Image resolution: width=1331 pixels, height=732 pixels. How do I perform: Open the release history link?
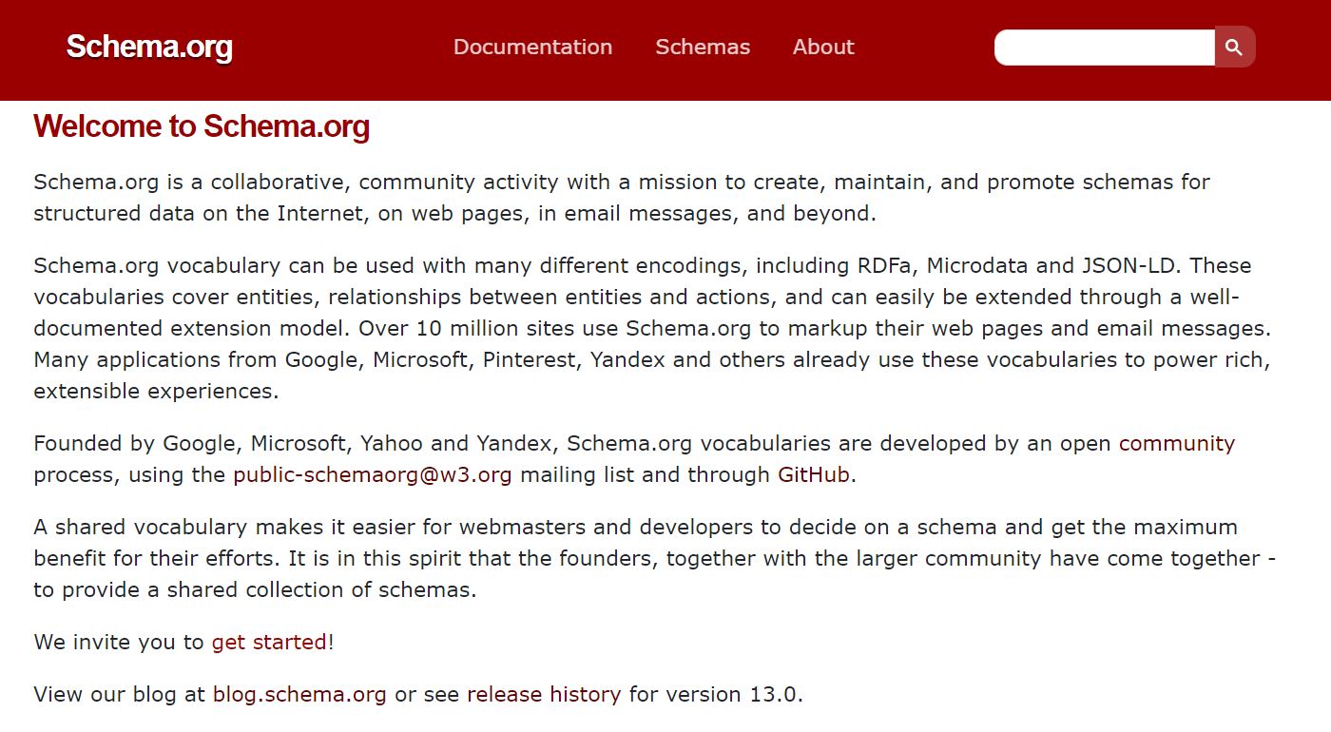[x=543, y=694]
